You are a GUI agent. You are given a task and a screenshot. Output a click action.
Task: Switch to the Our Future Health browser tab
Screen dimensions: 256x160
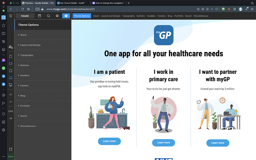point(69,3)
